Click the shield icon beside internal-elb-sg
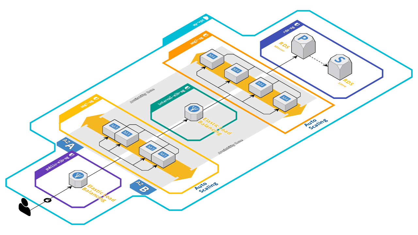 pos(187,87)
